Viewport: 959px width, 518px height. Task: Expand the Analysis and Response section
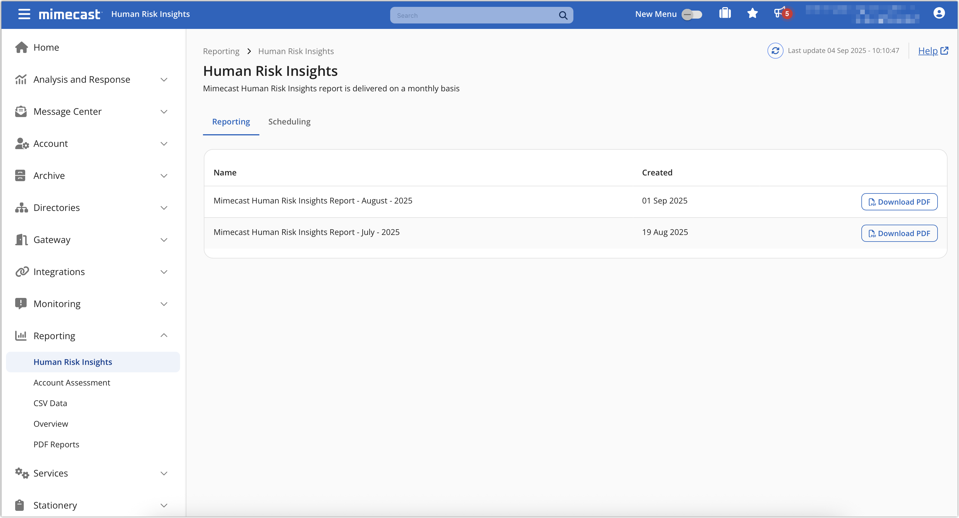tap(164, 80)
